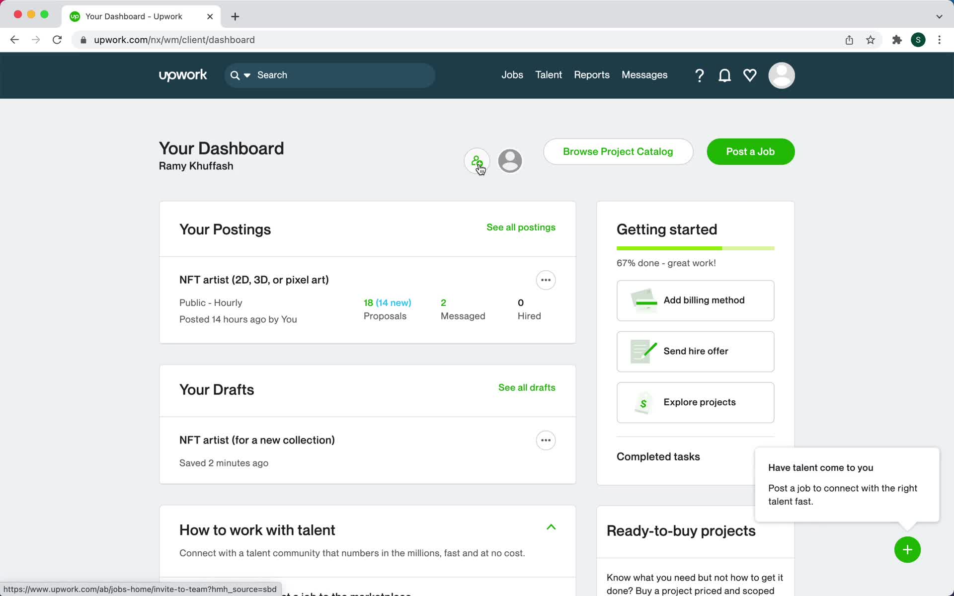Open the wishlist heart icon
Image resolution: width=954 pixels, height=596 pixels.
point(749,75)
